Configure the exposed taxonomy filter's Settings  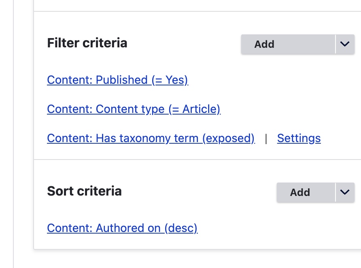[x=299, y=138]
